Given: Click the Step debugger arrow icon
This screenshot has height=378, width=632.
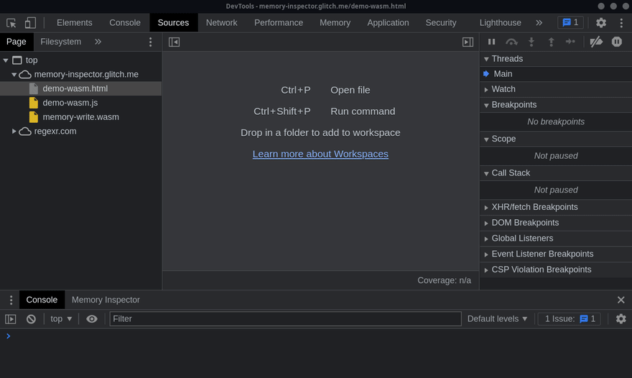Looking at the screenshot, I should coord(570,42).
